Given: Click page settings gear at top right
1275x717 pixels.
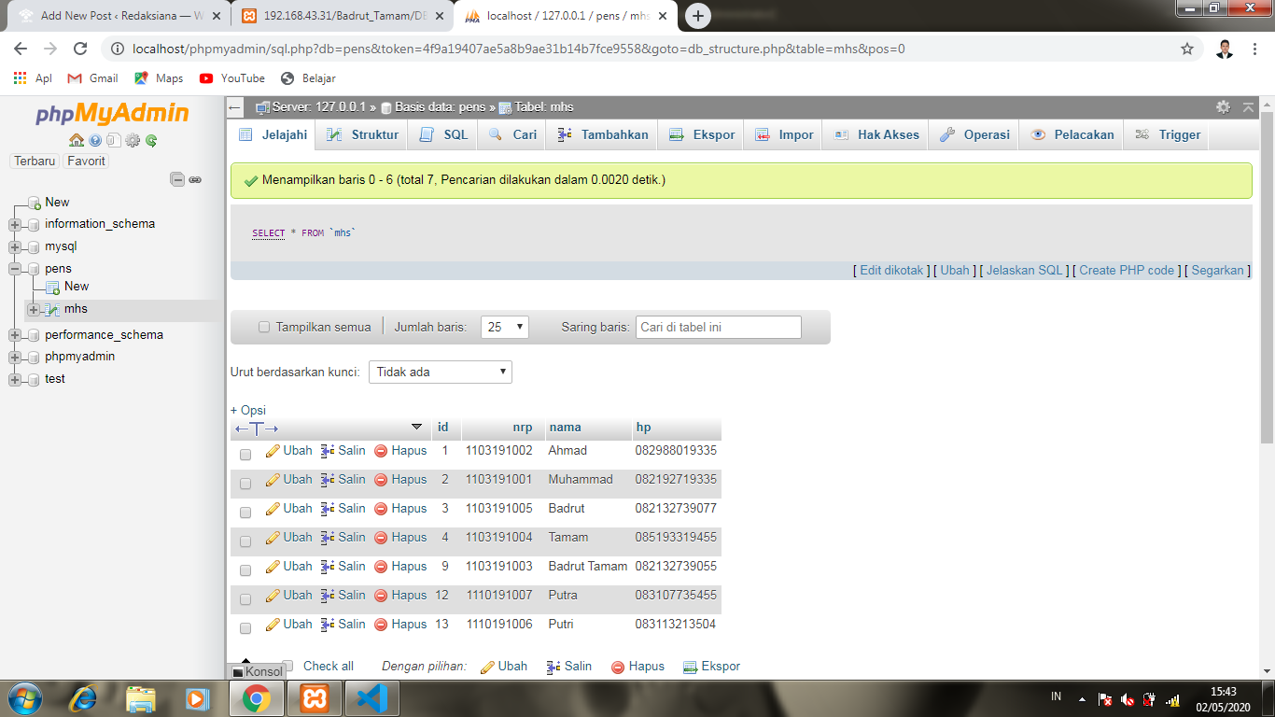Looking at the screenshot, I should (x=1223, y=107).
